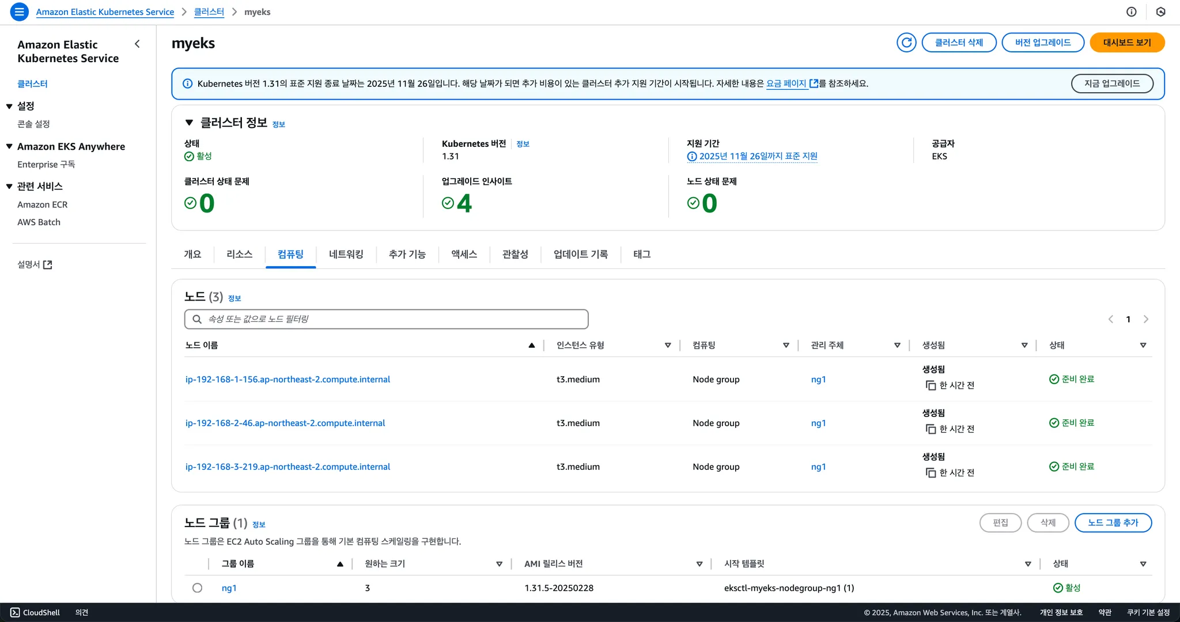Collapse the 관련 서비스 sidebar section

point(9,186)
